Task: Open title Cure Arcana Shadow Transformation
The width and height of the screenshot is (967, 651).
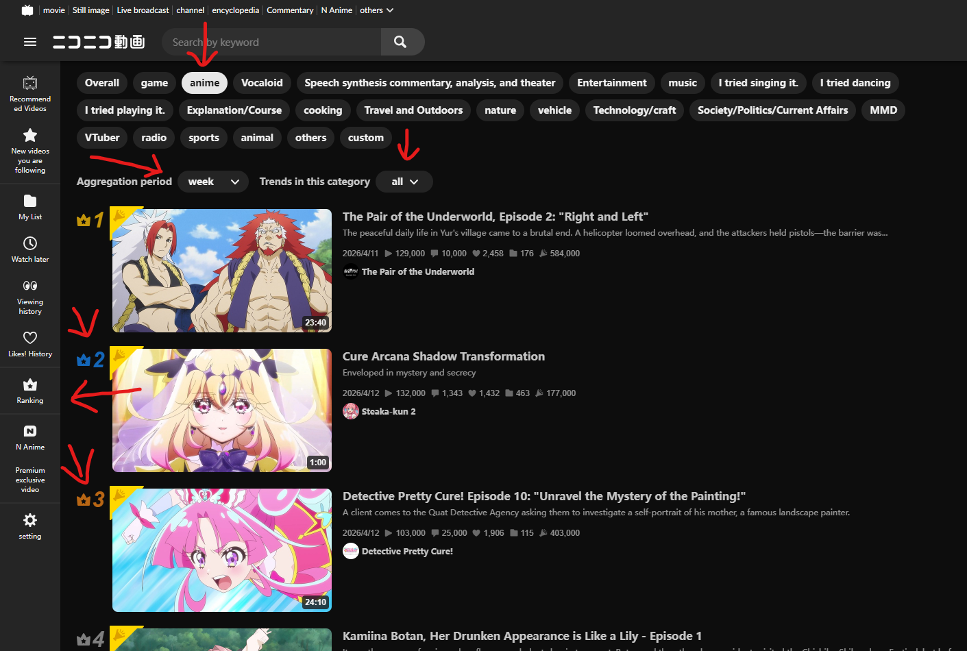Action: click(x=444, y=356)
